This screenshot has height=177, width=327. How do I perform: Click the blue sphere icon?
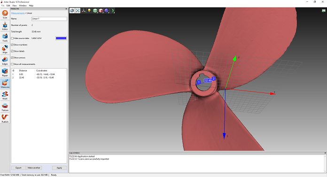tap(106, 10)
